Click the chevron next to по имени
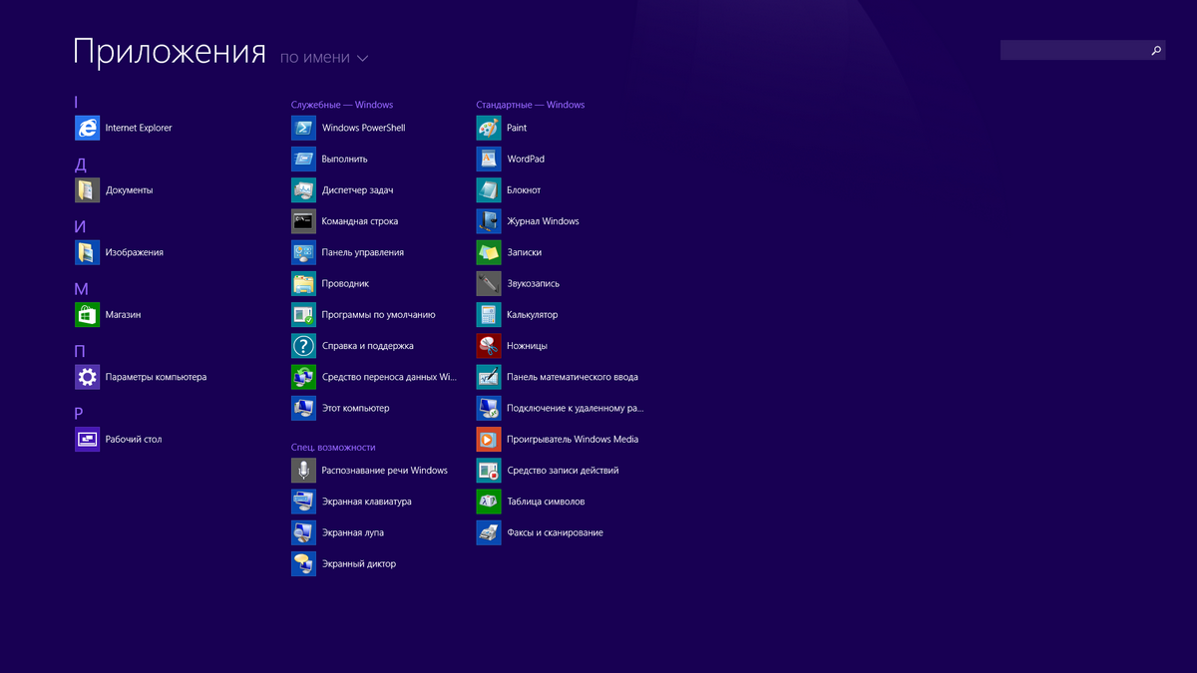1197x673 pixels. click(362, 59)
